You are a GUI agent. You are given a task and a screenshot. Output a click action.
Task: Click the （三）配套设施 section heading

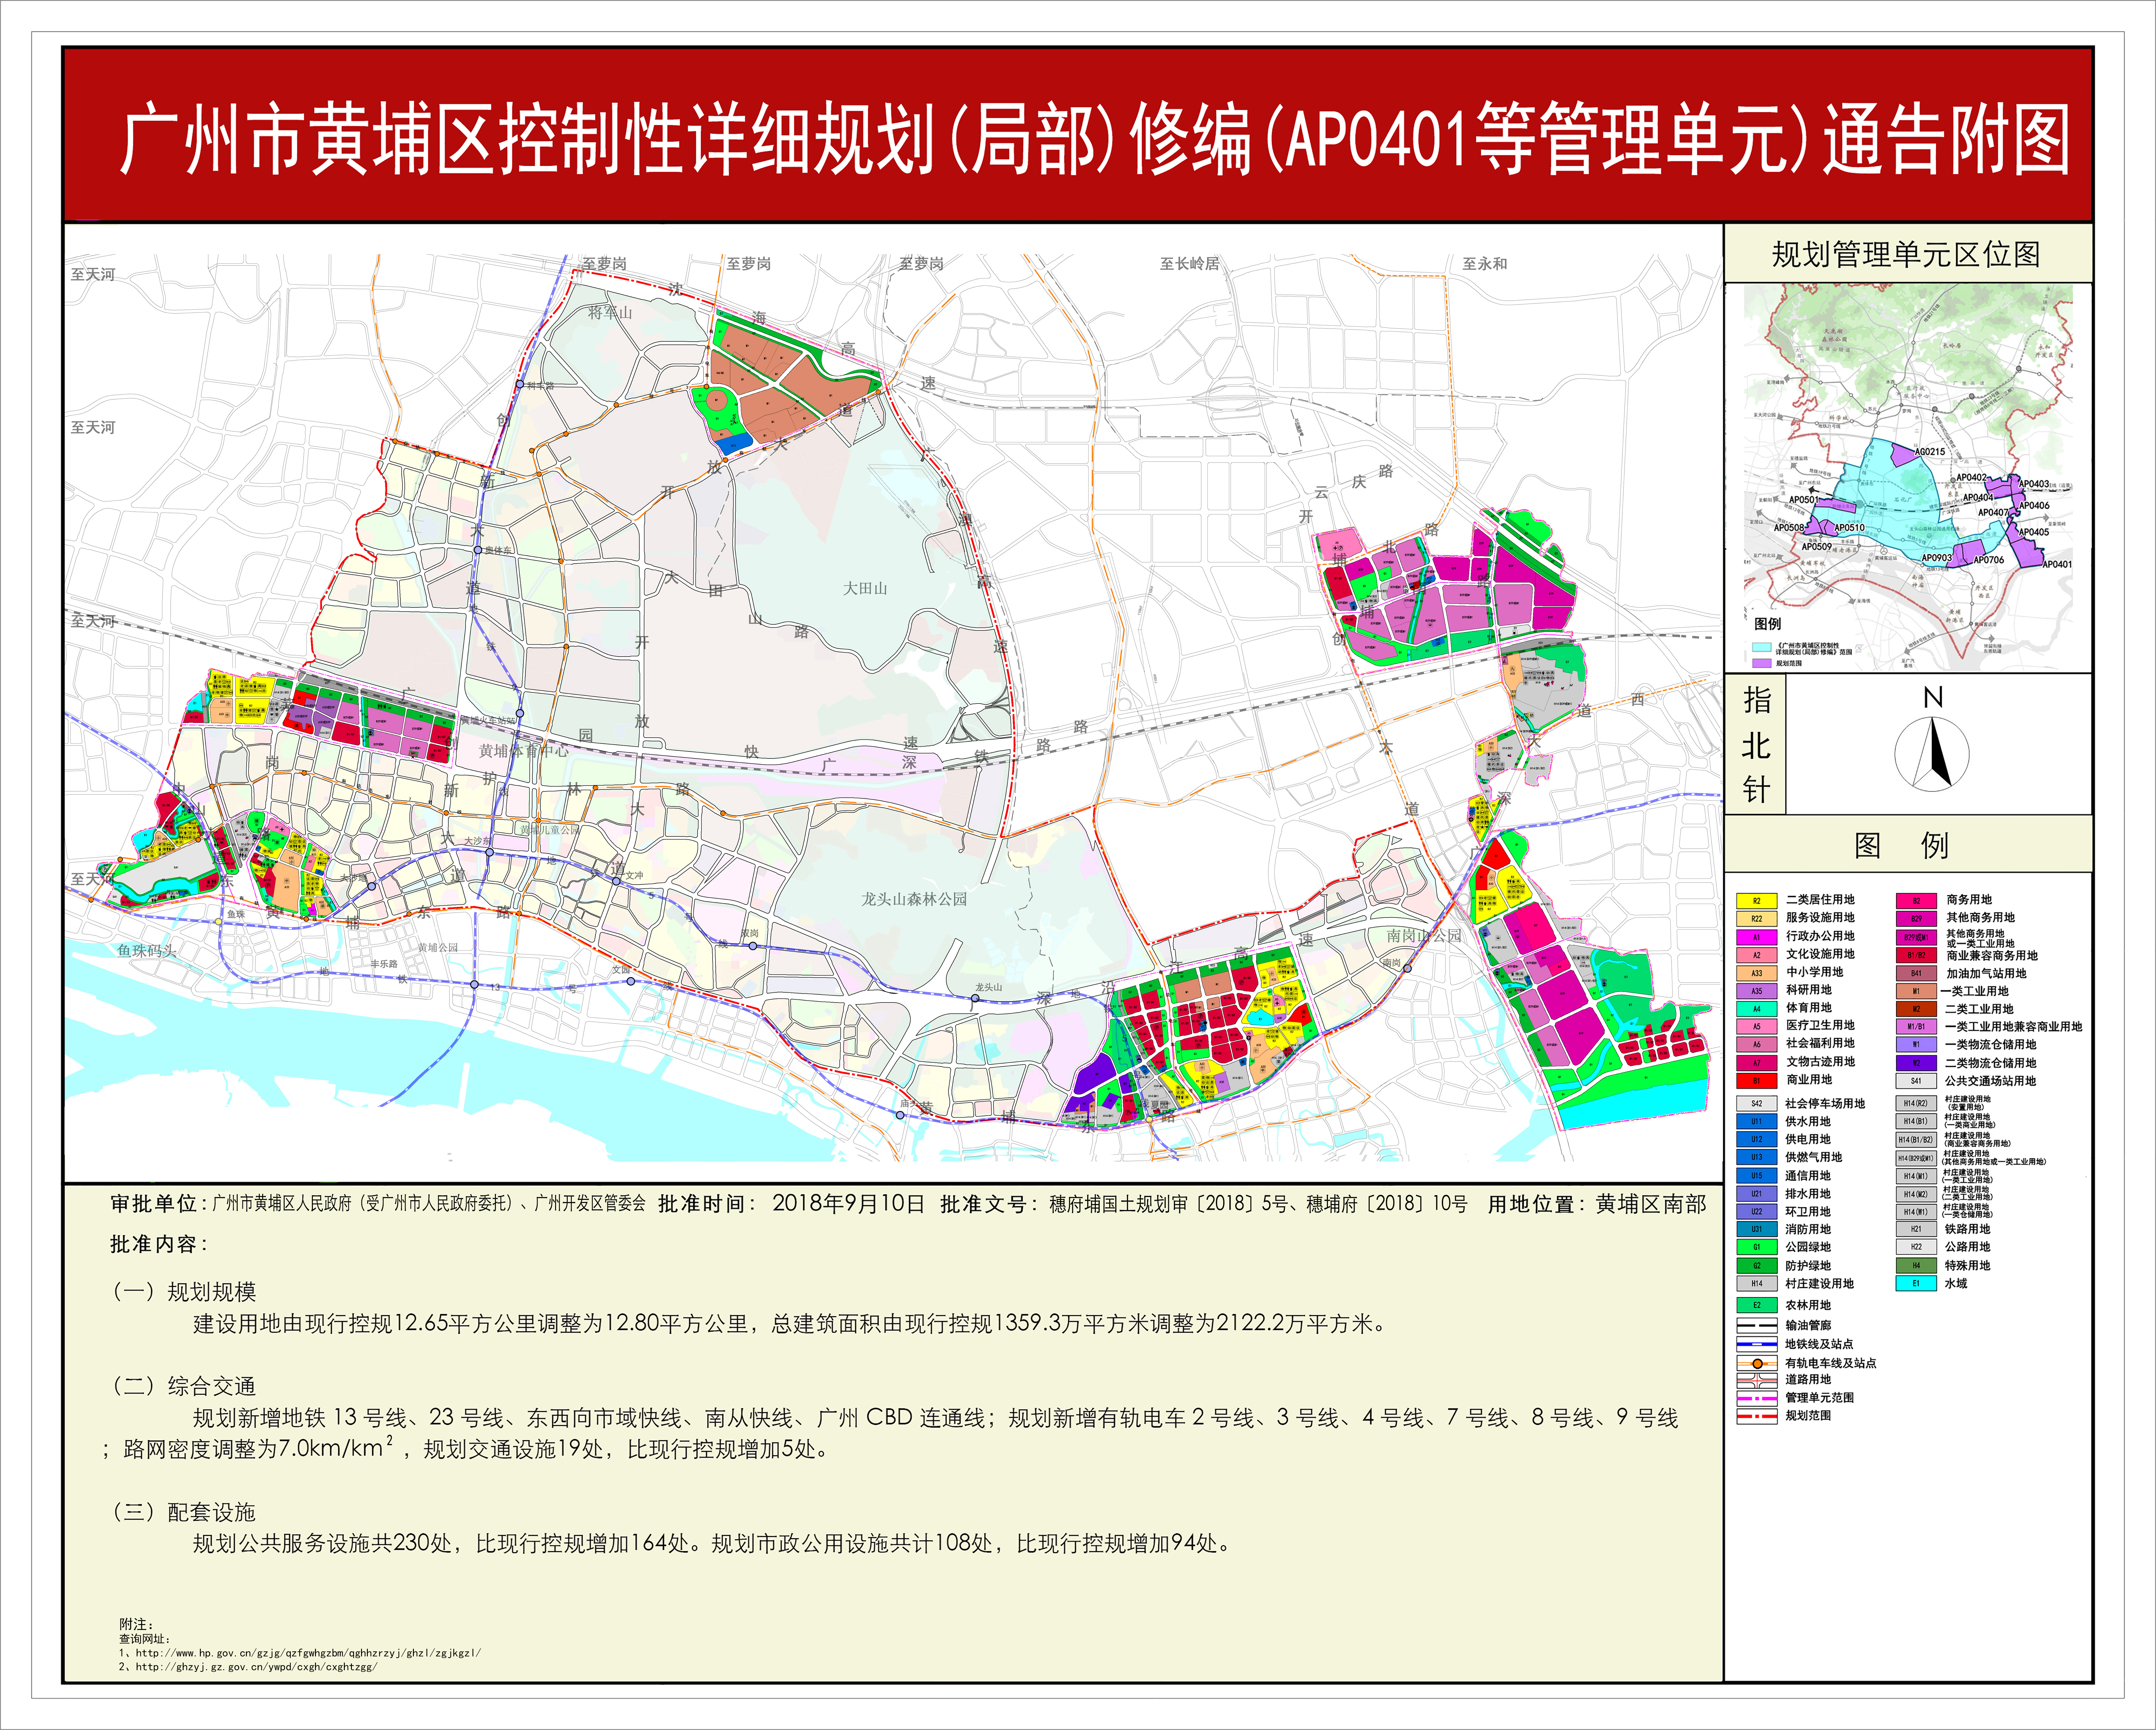pyautogui.click(x=182, y=1512)
